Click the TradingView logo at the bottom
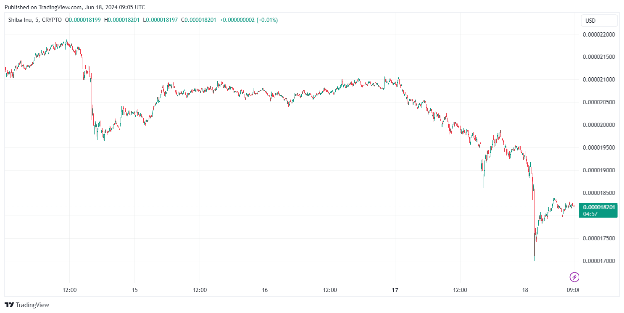The width and height of the screenshot is (624, 313). pyautogui.click(x=27, y=305)
